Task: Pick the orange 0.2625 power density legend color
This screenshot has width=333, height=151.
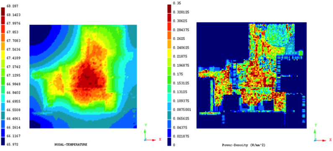Action: 169,36
